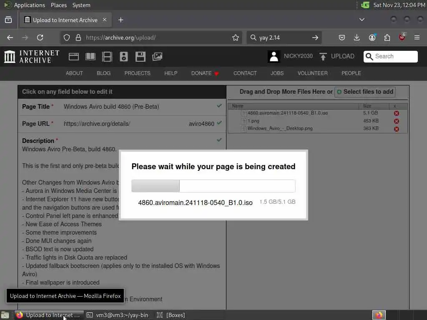Expand the list all tabs chevron

(x=362, y=20)
